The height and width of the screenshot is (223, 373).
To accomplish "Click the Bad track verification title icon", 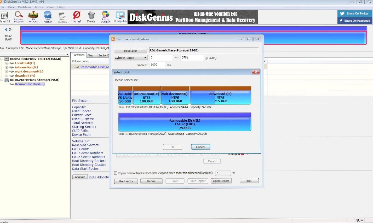I will point(113,39).
